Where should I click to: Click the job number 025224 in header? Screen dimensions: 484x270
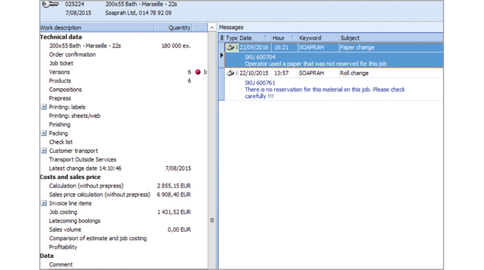[x=75, y=4]
